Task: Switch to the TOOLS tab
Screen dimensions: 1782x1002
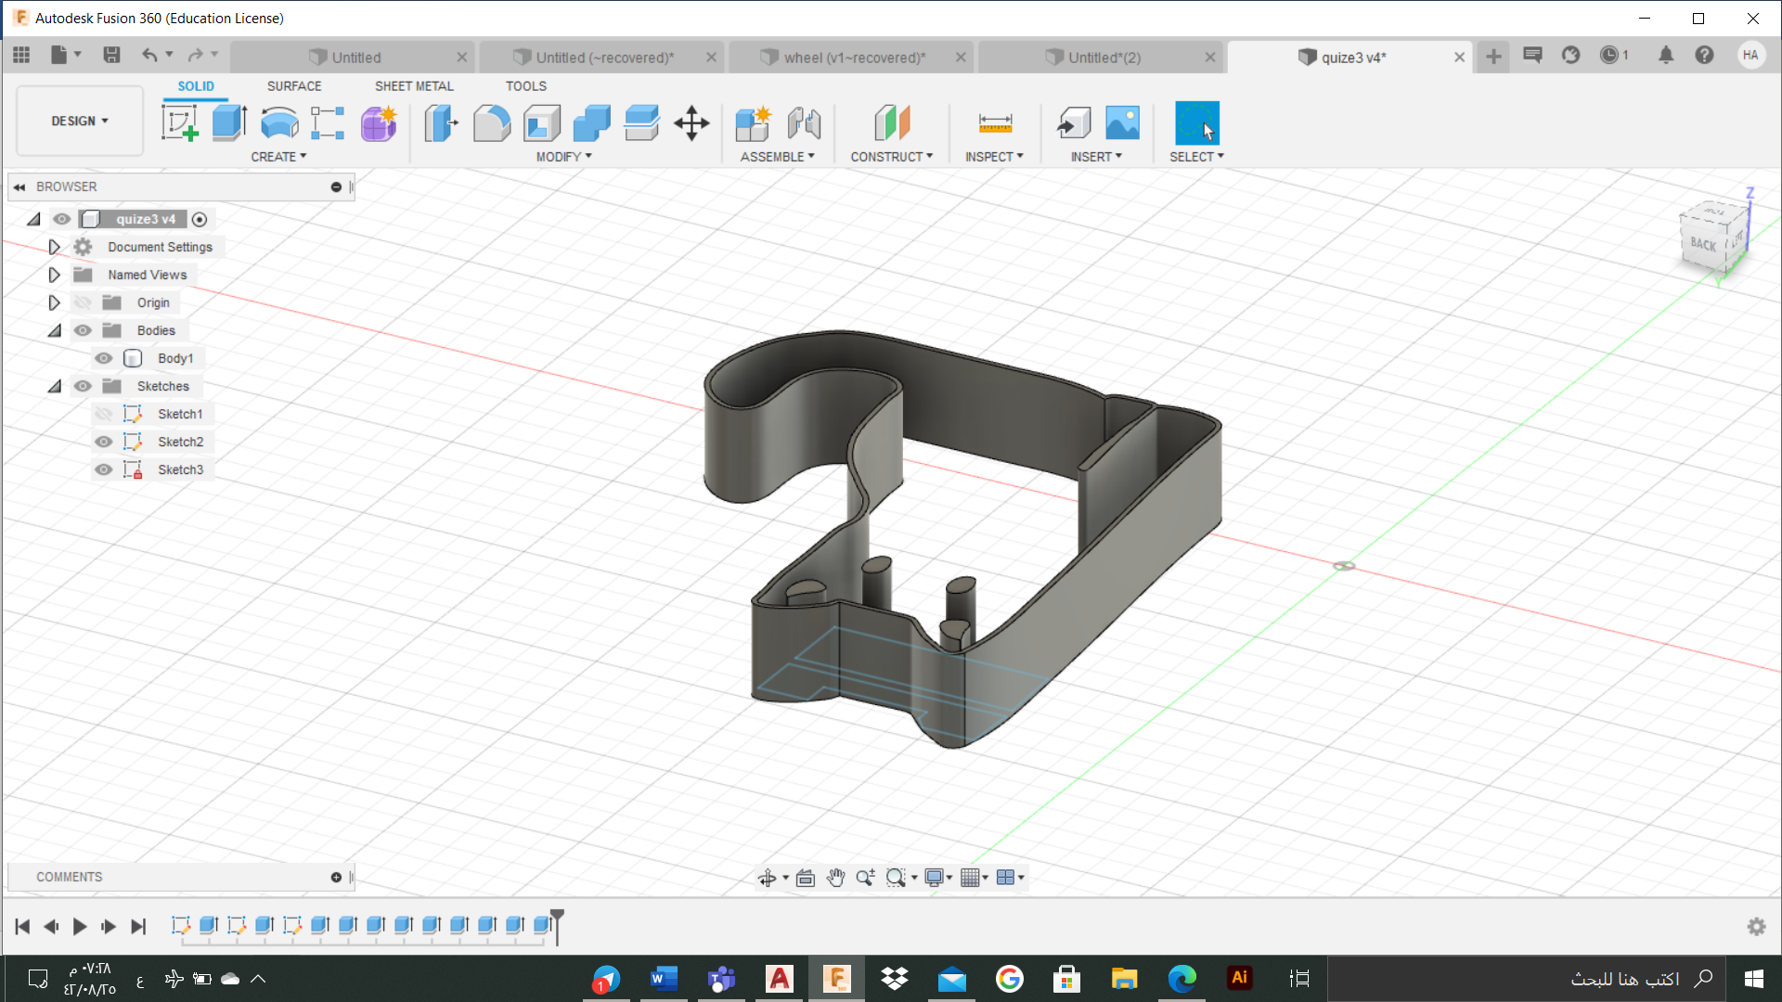Action: 525,85
